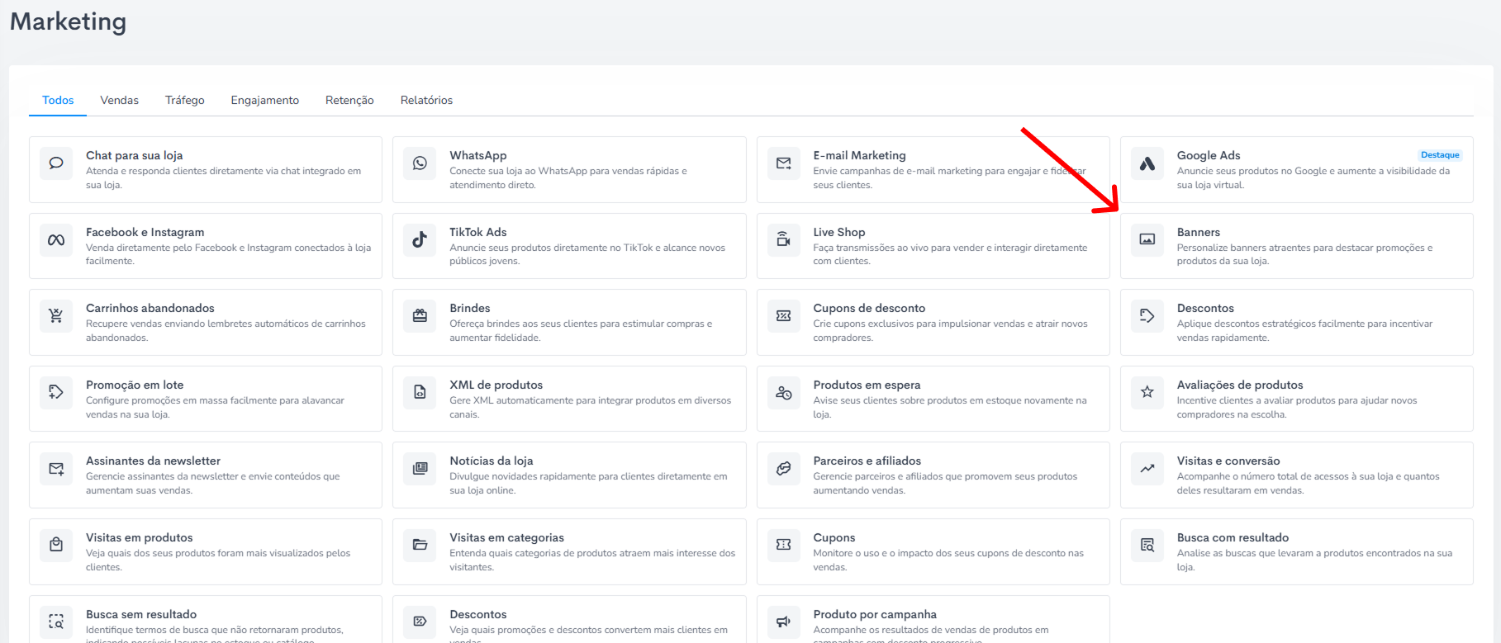Click the Visitas e conversão title
1501x643 pixels.
(x=1228, y=461)
